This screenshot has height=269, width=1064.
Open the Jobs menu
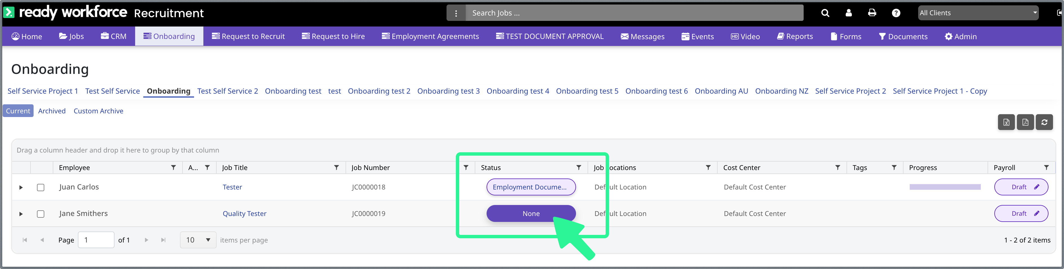point(71,36)
